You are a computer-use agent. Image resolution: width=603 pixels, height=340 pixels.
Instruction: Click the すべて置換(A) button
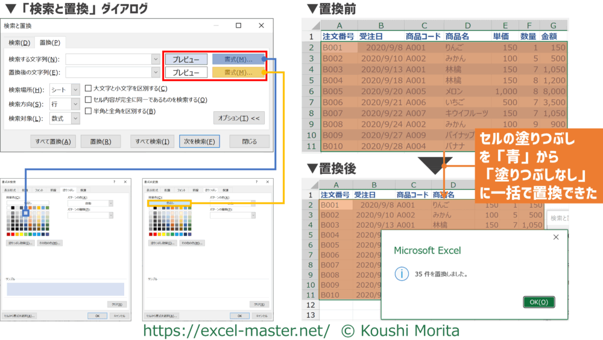(x=52, y=142)
